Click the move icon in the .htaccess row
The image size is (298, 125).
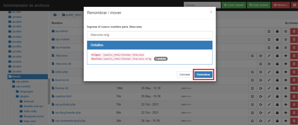261,56
